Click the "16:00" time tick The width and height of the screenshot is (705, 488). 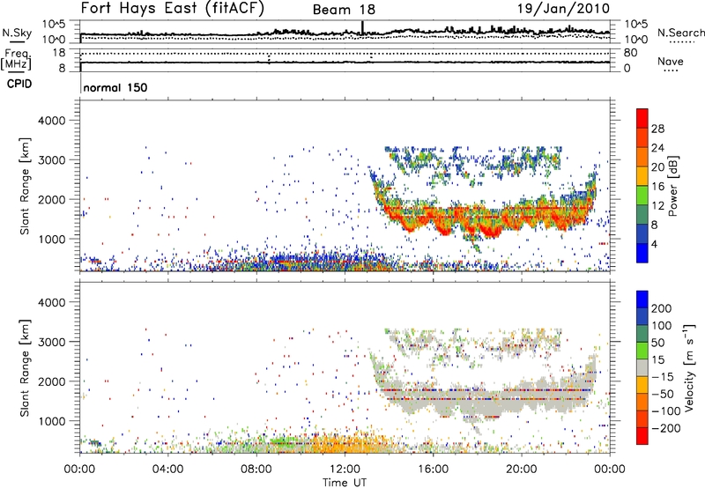pyautogui.click(x=433, y=470)
